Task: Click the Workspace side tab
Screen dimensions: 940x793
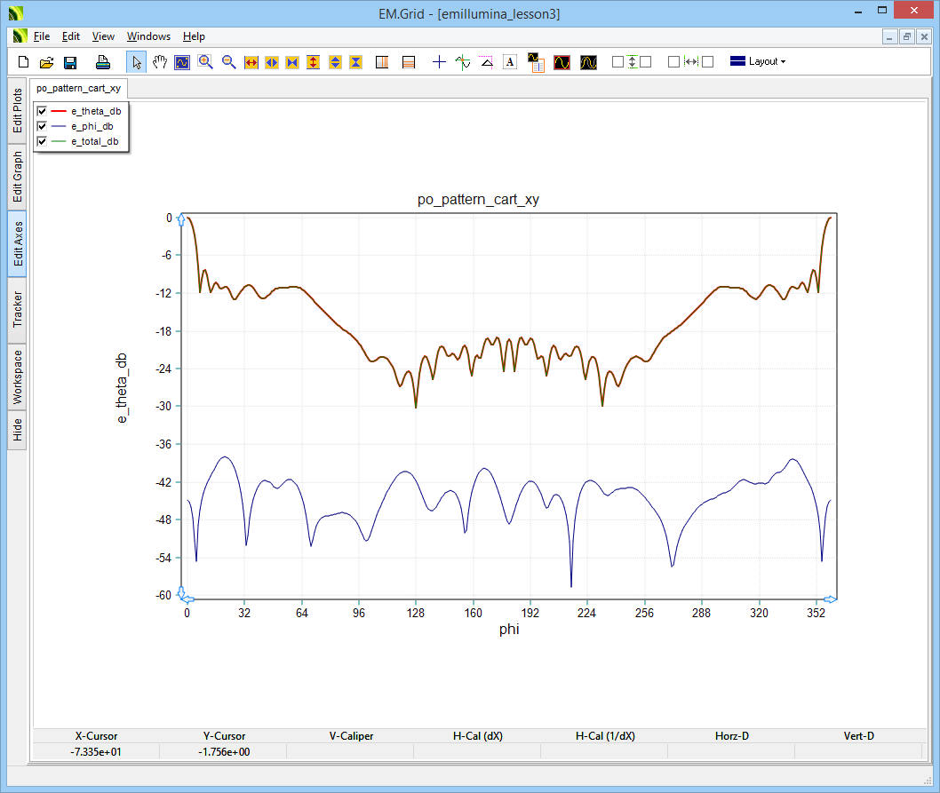Action: (18, 377)
